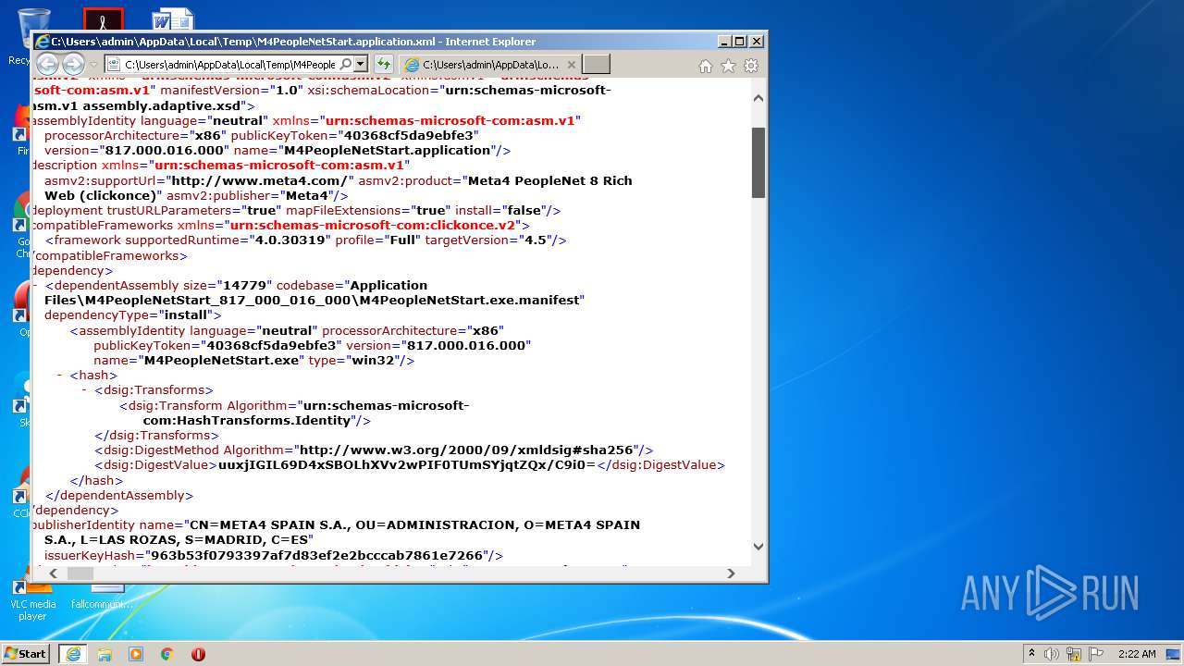
Task: Open the network tray icon
Action: (x=1074, y=654)
